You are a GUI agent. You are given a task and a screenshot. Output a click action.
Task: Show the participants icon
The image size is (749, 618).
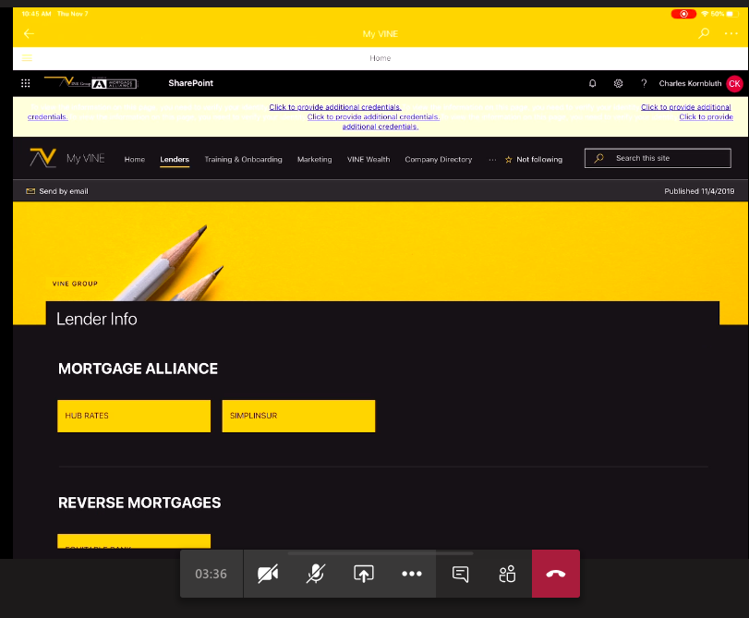click(x=507, y=574)
